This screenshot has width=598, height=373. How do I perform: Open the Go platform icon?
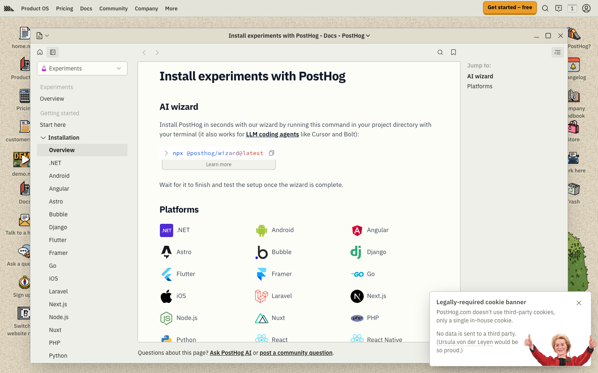tap(357, 274)
